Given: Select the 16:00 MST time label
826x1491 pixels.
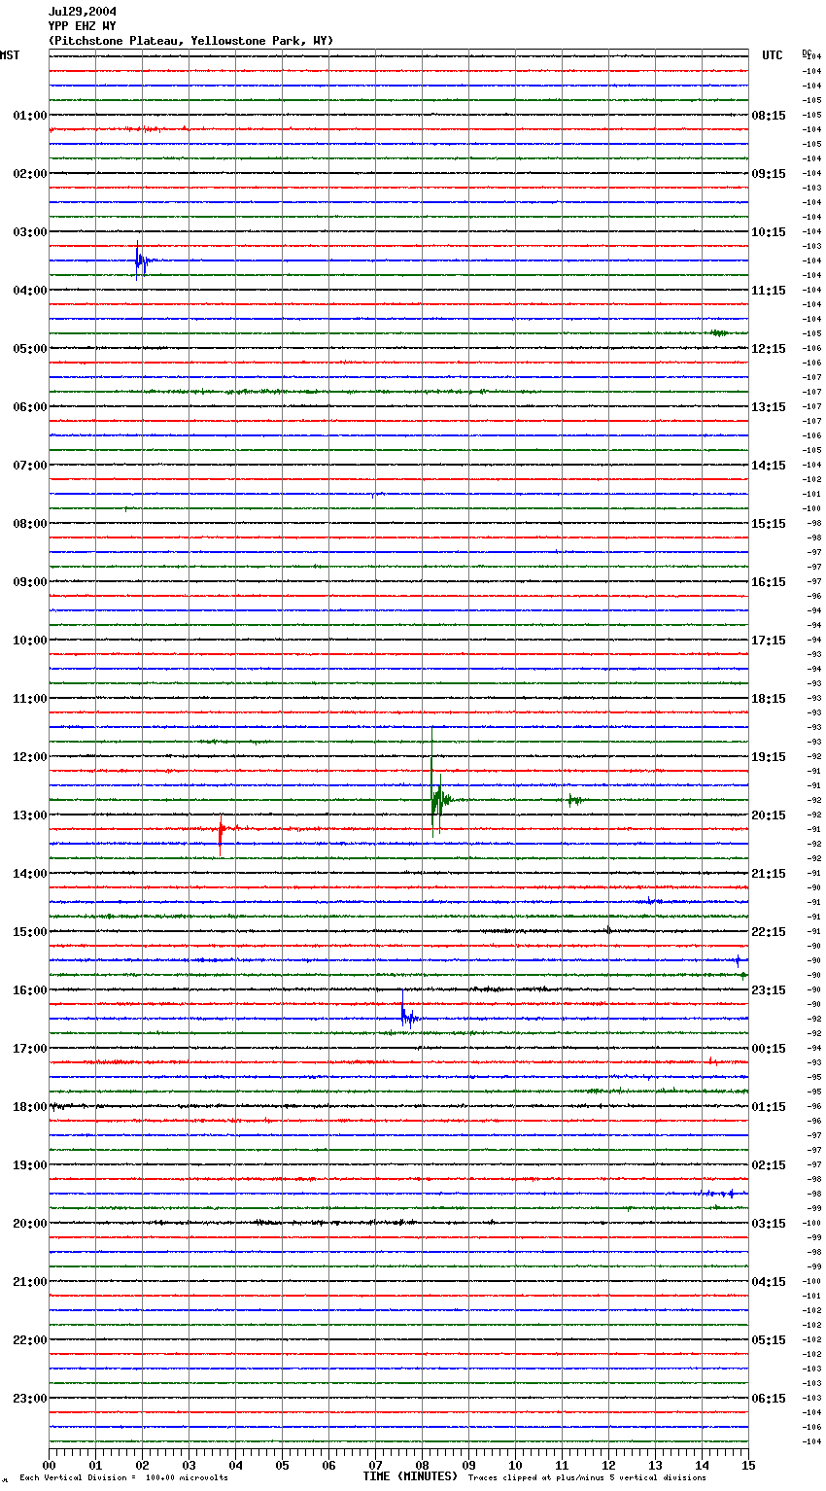Looking at the screenshot, I should (x=30, y=990).
